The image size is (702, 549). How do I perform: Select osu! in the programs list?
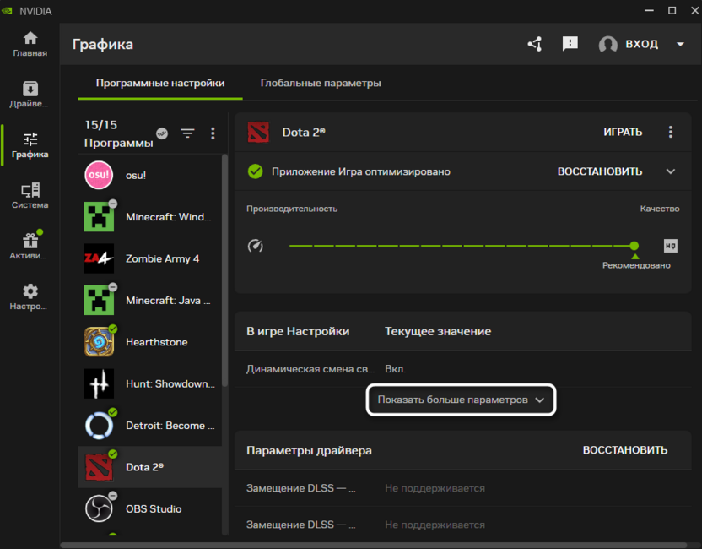coord(150,175)
